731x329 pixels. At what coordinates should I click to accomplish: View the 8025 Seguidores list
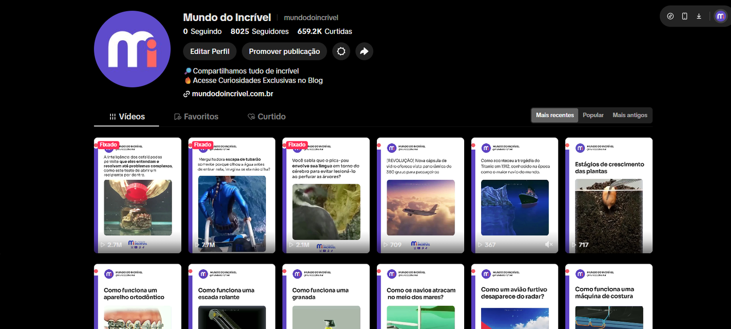tap(260, 31)
